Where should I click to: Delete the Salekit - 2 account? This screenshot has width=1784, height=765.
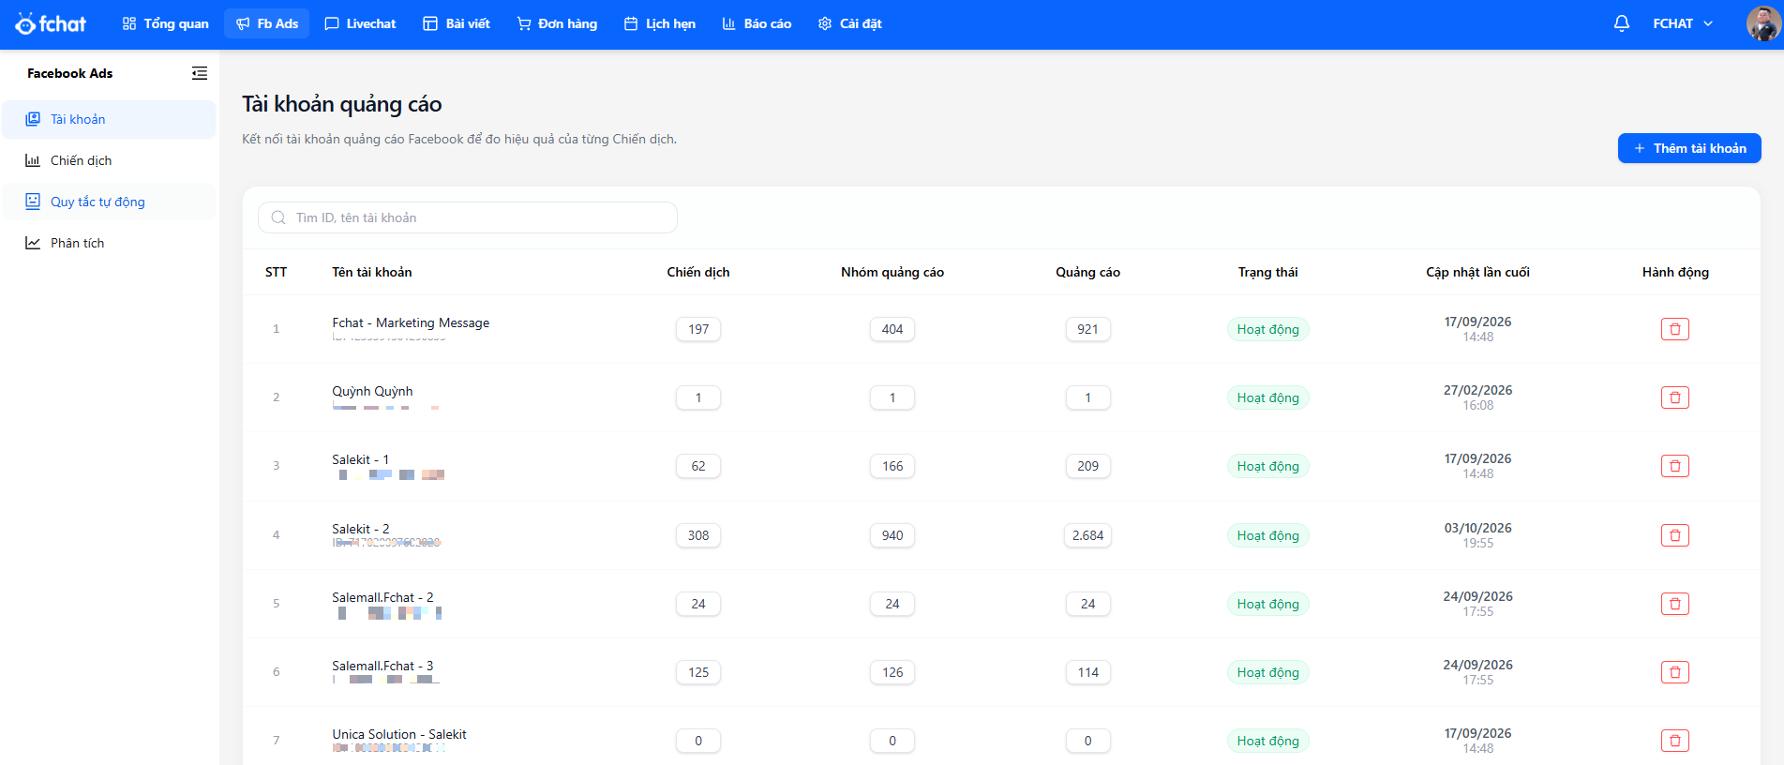[1674, 535]
